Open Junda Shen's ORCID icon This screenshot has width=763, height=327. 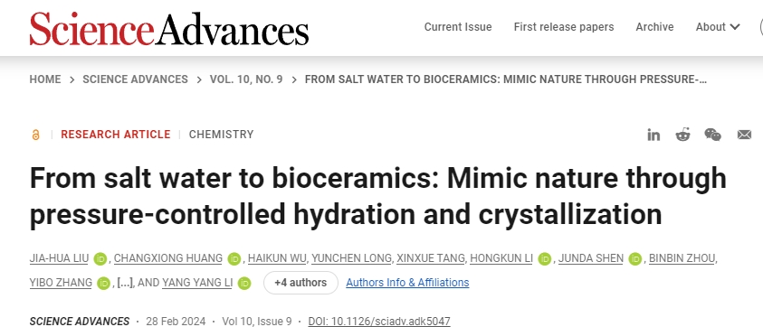click(x=635, y=259)
